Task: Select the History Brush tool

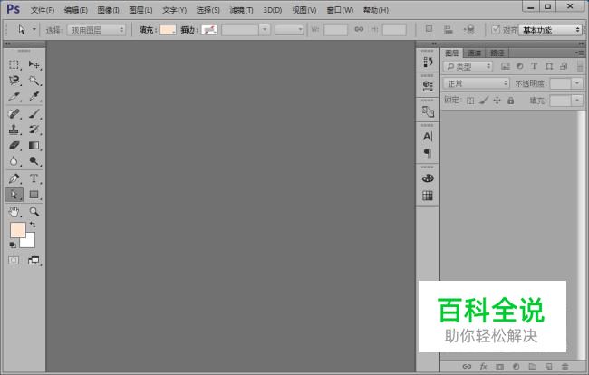Action: [x=34, y=130]
